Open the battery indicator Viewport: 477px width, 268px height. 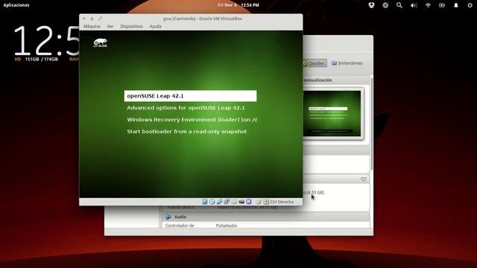click(442, 5)
